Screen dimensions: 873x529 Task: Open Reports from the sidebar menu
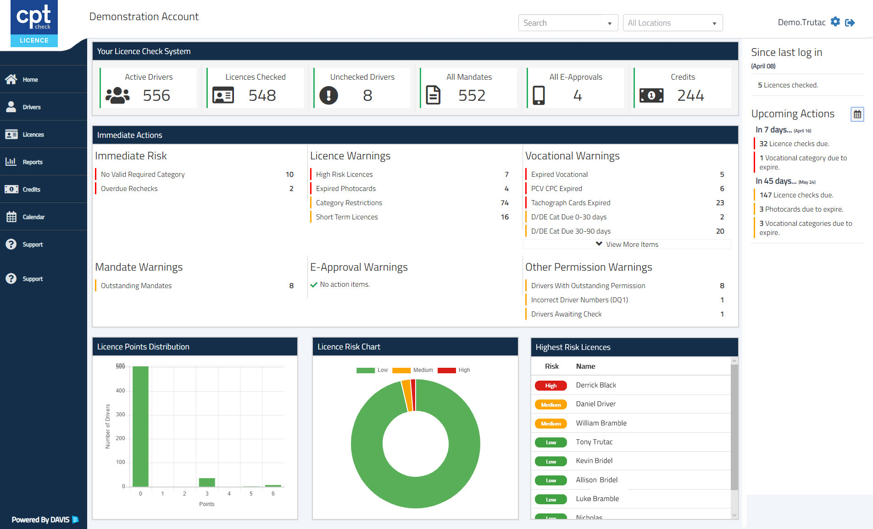coord(32,162)
